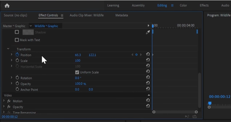This screenshot has height=122, width=231.
Task: Switch to Color workspace
Action: [183, 5]
